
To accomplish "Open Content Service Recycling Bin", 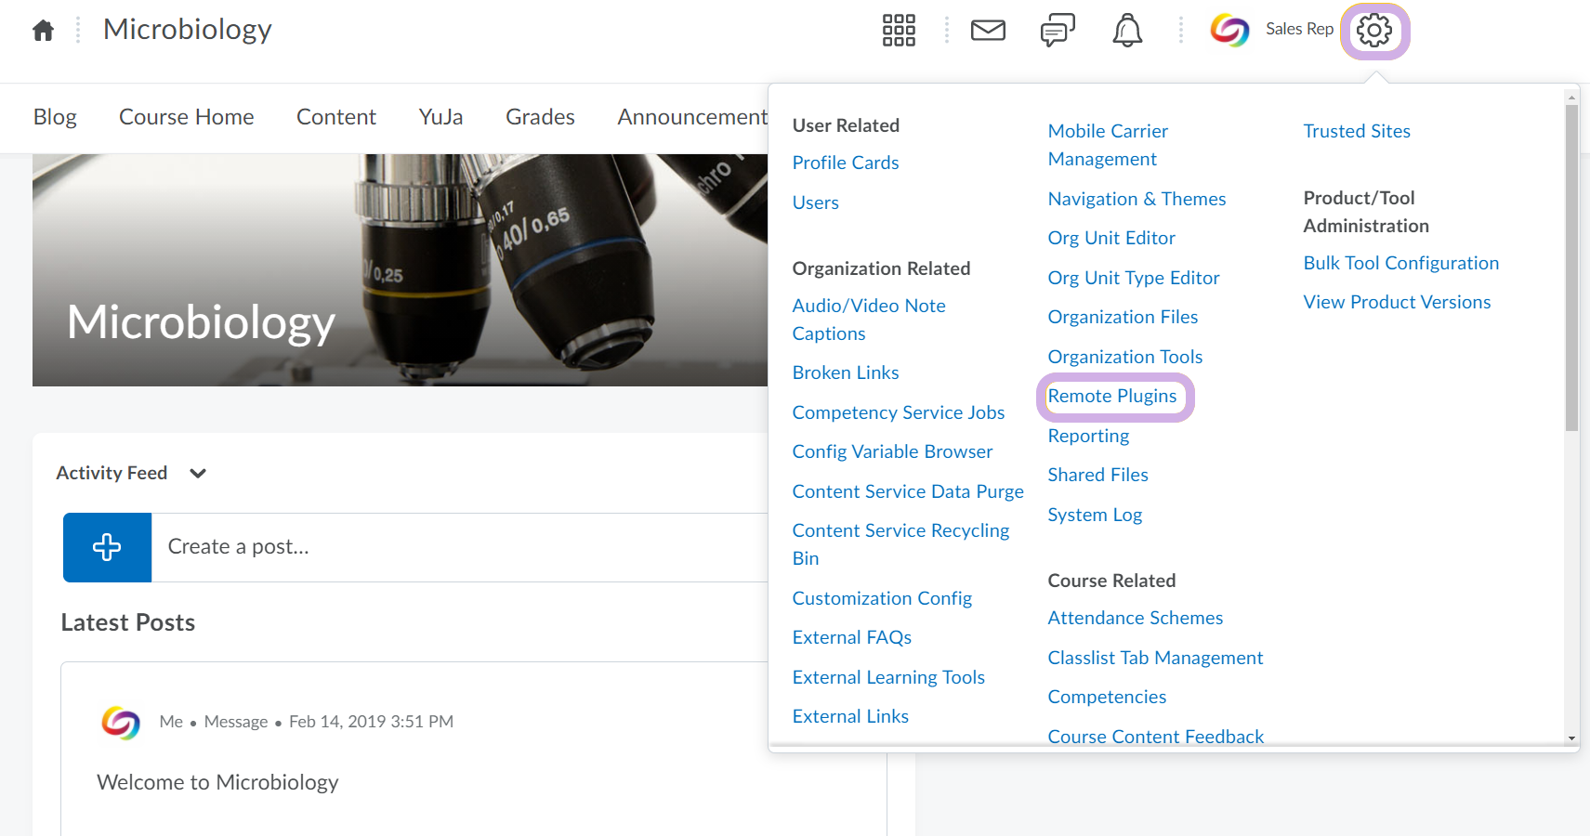I will (x=900, y=544).
